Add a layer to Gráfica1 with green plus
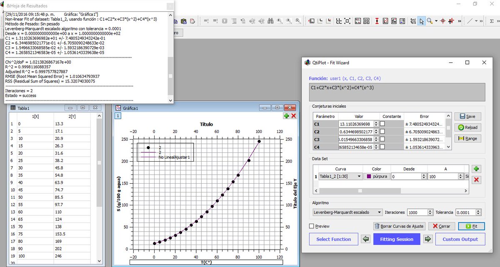This screenshot has height=267, width=500. tap(286, 116)
